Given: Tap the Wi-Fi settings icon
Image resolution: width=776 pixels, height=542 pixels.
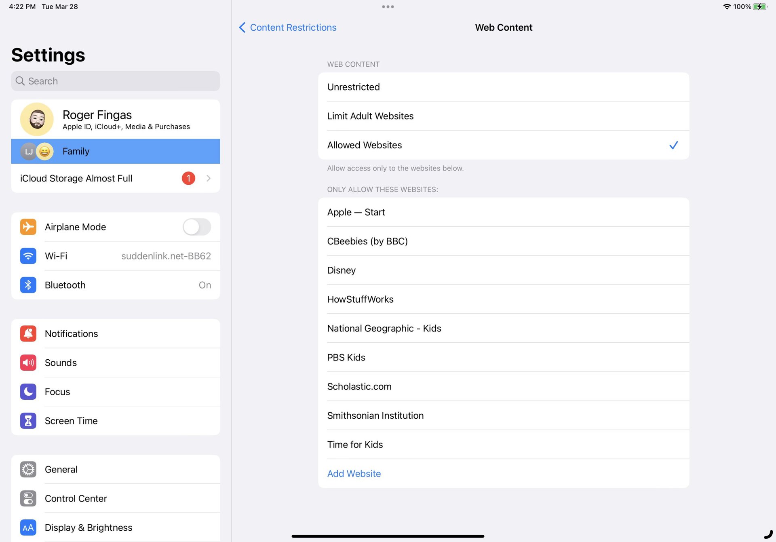Looking at the screenshot, I should point(28,256).
